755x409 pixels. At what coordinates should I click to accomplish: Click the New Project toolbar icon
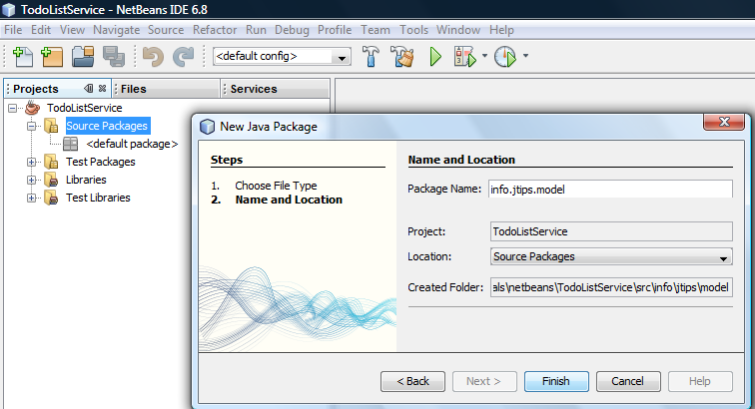[52, 56]
